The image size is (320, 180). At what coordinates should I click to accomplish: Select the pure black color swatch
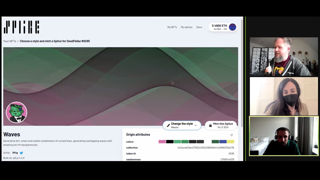click(170, 142)
